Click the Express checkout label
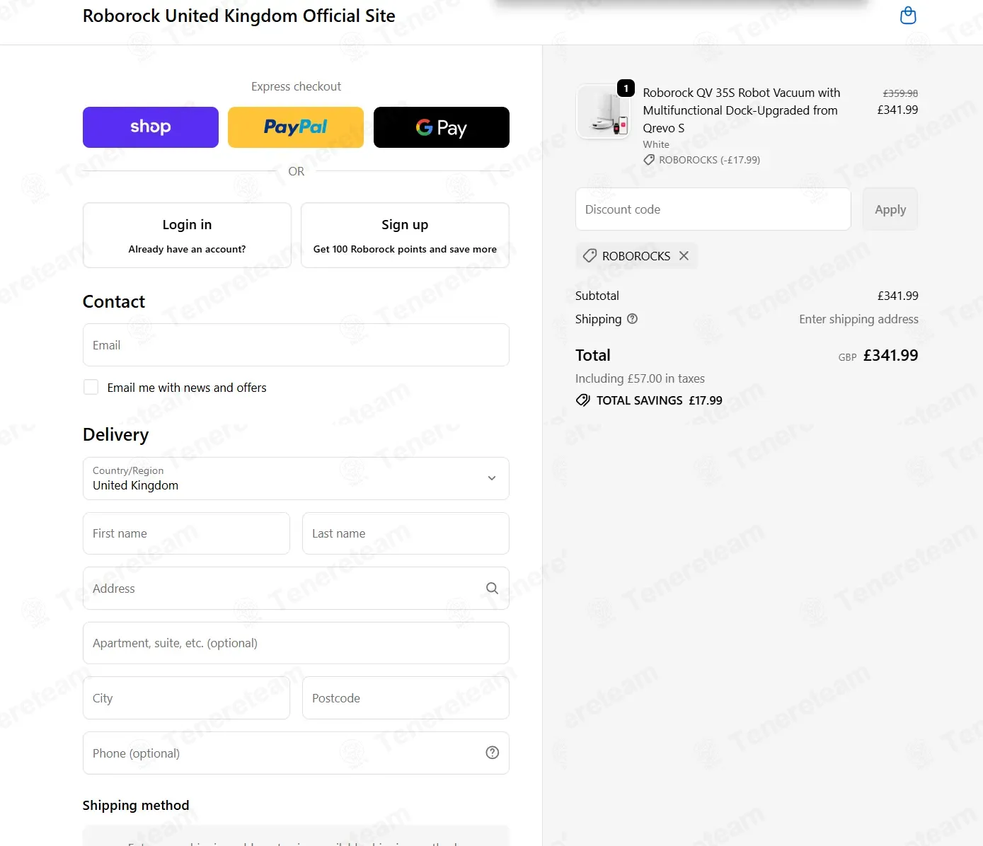The width and height of the screenshot is (983, 846). [x=296, y=86]
